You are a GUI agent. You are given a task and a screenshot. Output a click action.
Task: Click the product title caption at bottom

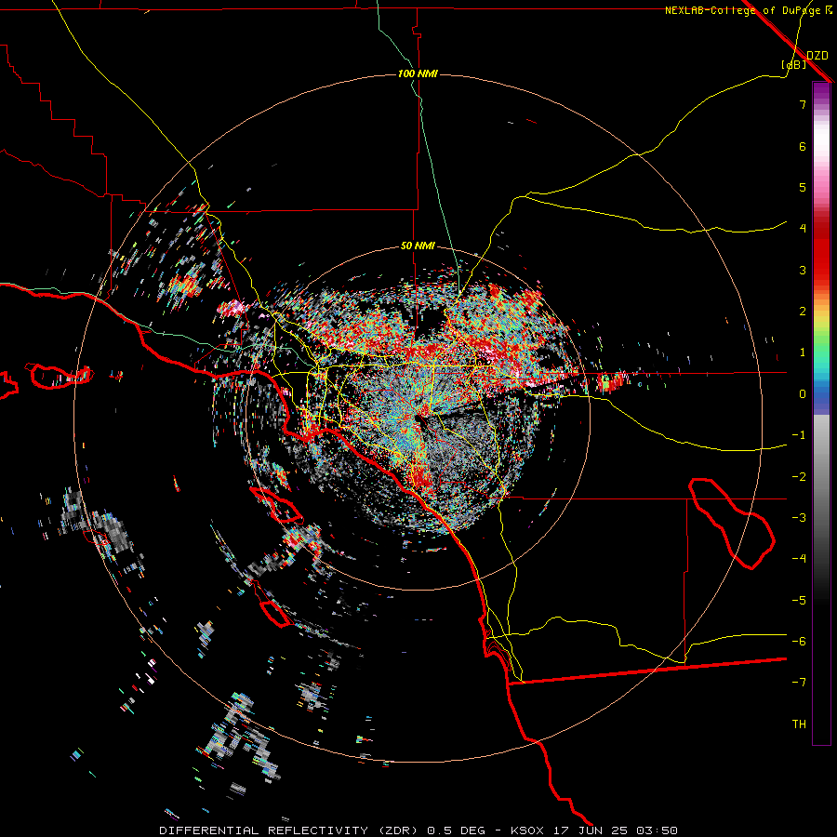[418, 830]
